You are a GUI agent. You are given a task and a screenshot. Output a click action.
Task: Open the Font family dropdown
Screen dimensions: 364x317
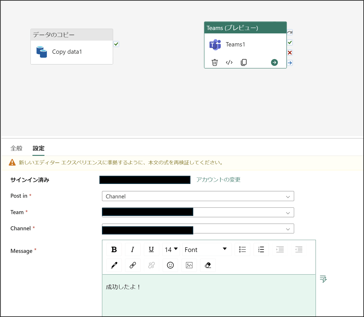[207, 249]
